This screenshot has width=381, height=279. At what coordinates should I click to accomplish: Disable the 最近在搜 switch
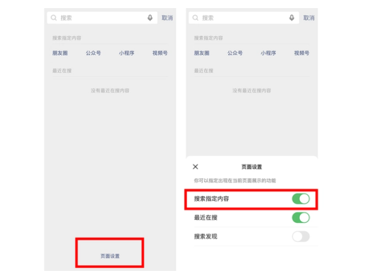point(301,218)
